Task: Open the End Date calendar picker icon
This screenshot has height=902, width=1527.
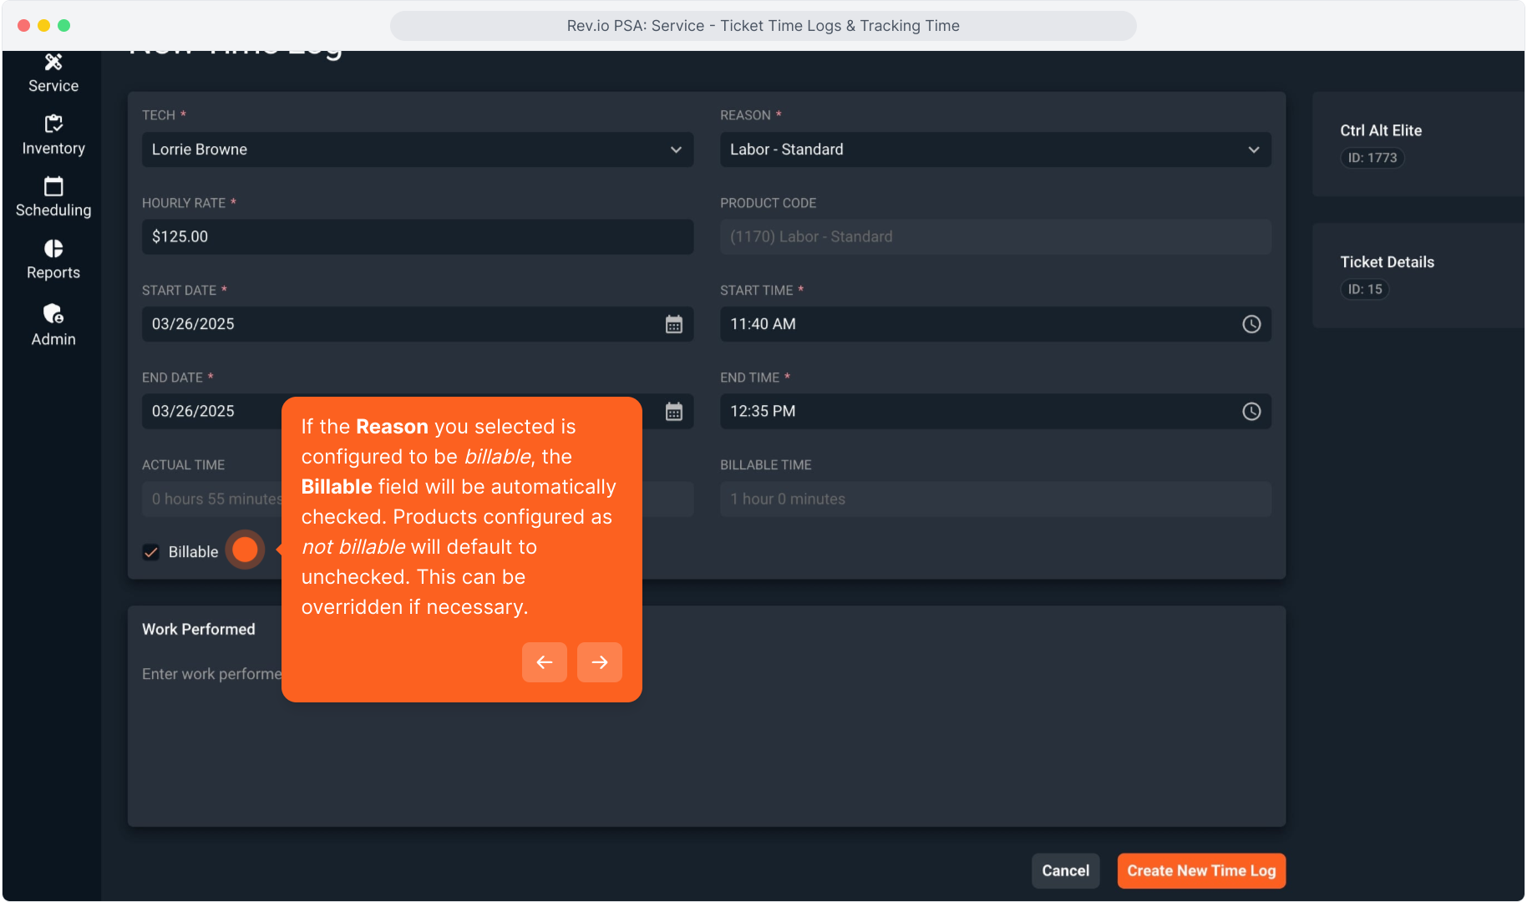Action: point(673,412)
